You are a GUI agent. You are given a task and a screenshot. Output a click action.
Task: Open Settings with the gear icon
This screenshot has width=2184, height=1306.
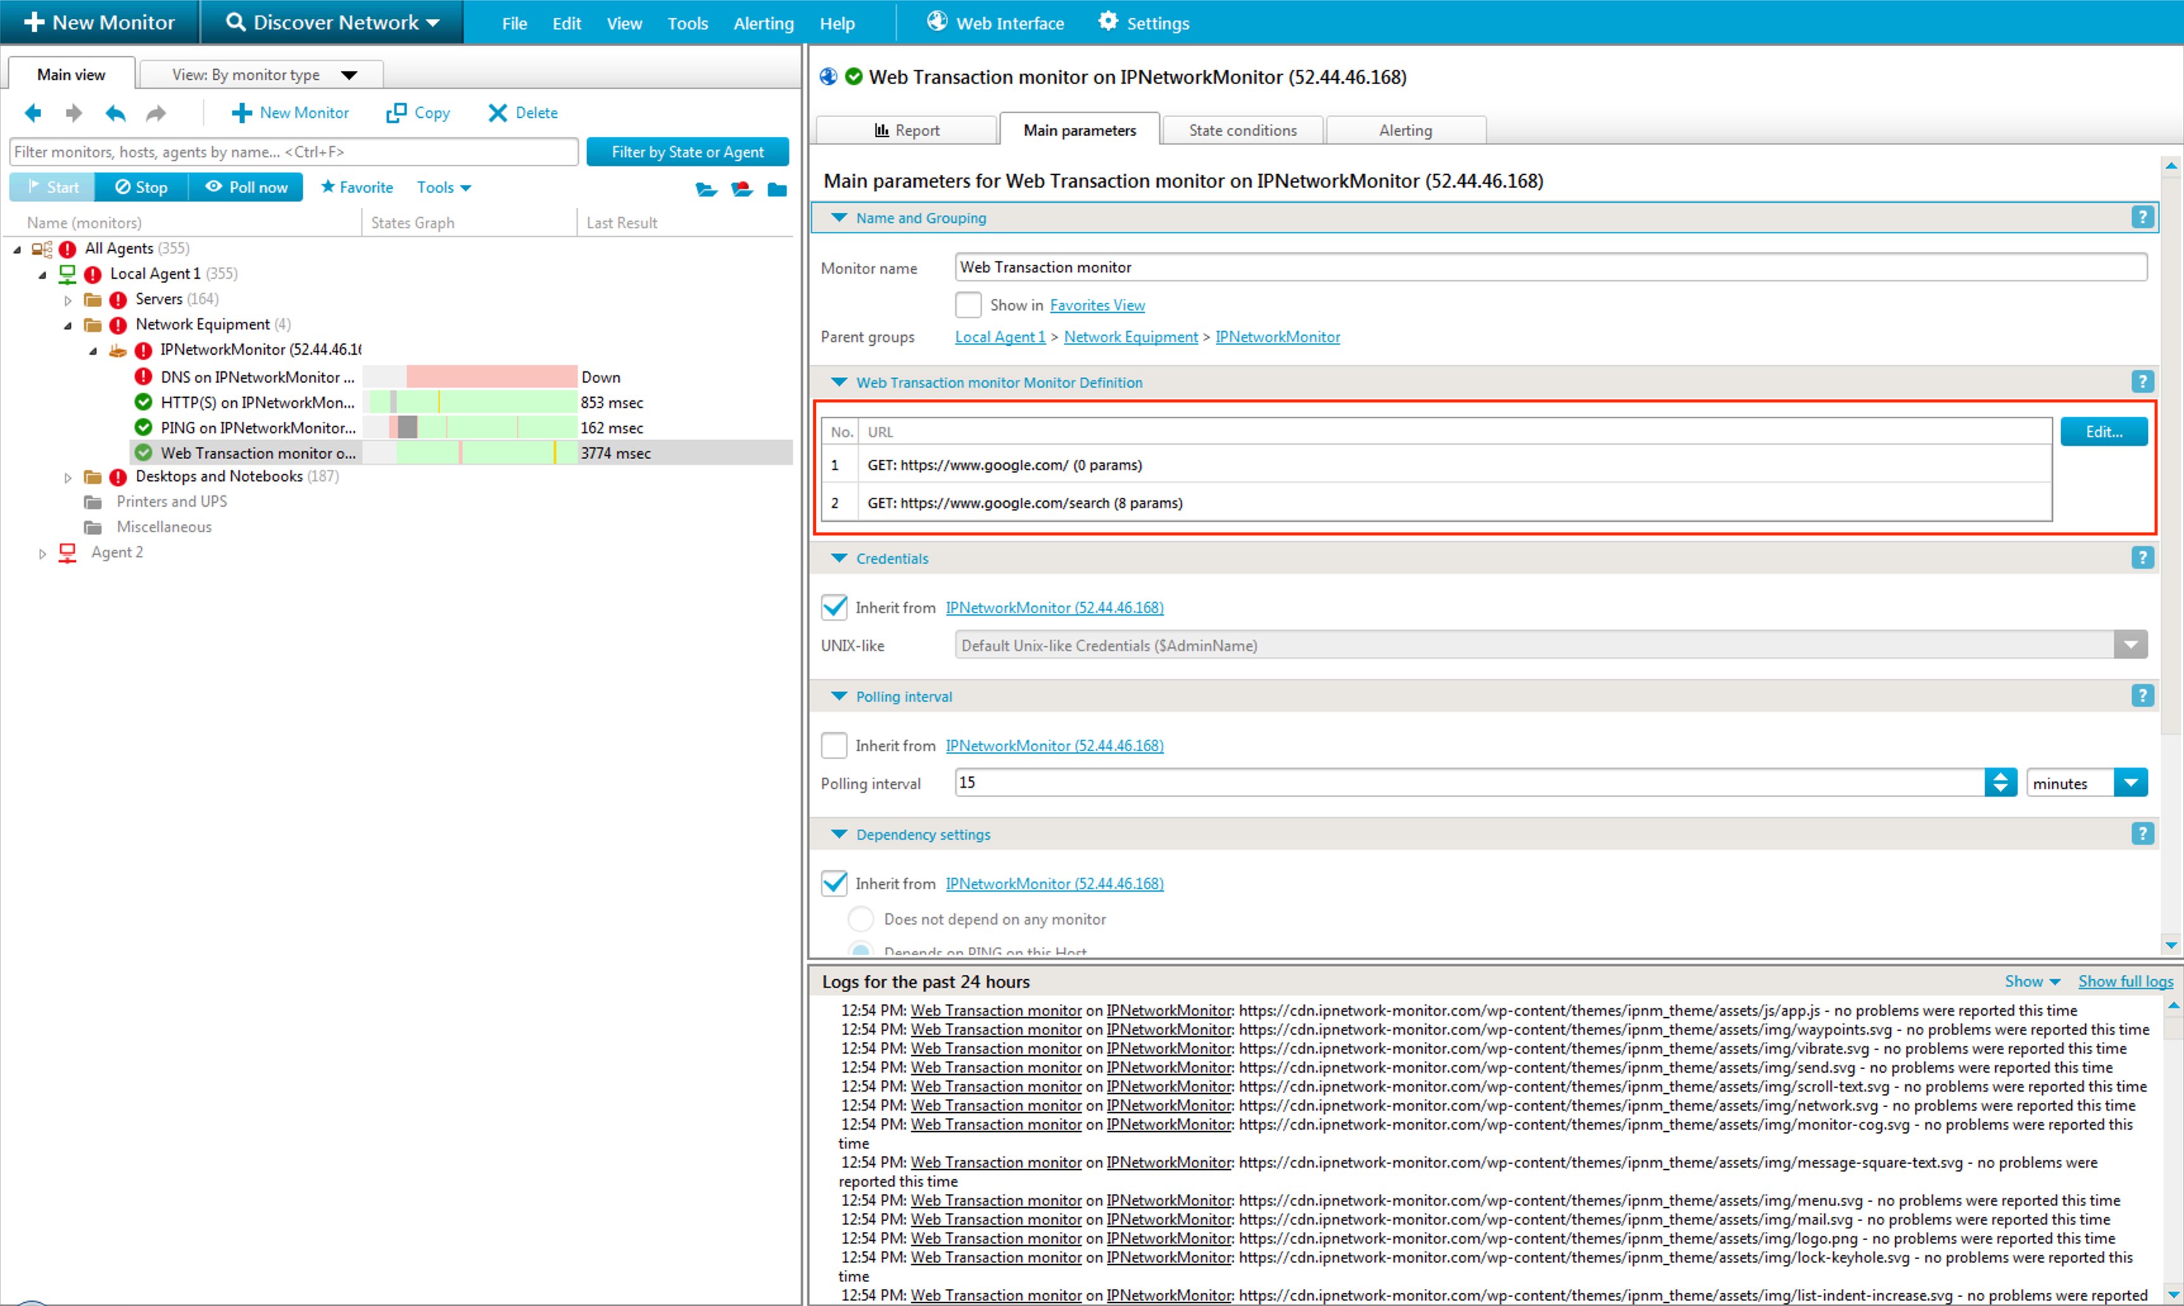point(1144,23)
